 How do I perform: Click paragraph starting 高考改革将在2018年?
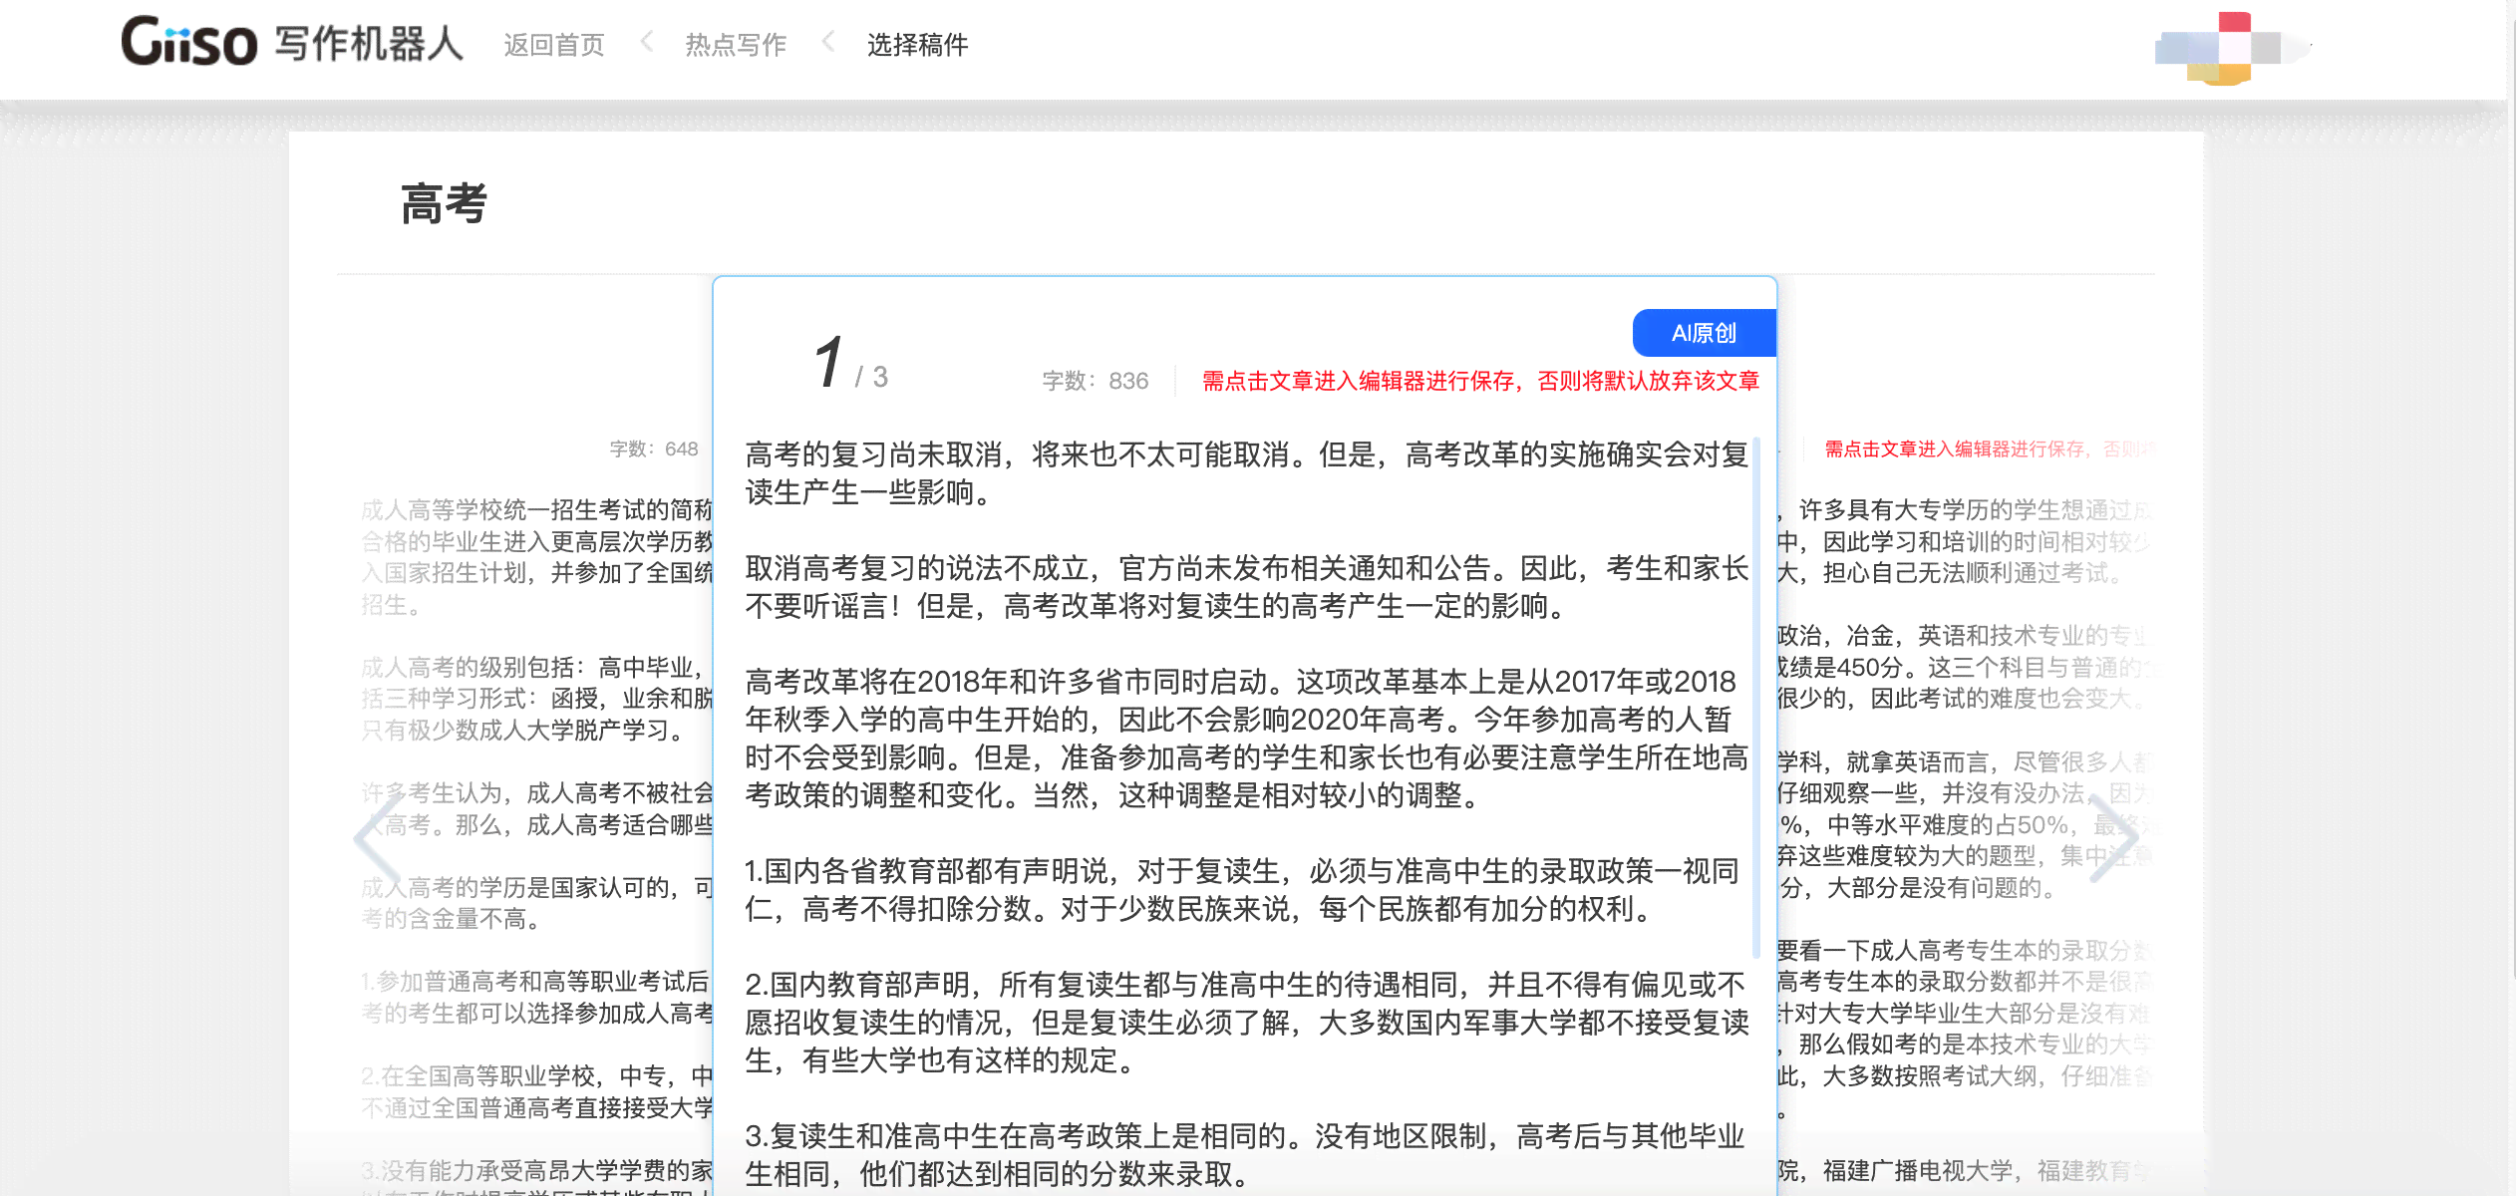[1246, 739]
